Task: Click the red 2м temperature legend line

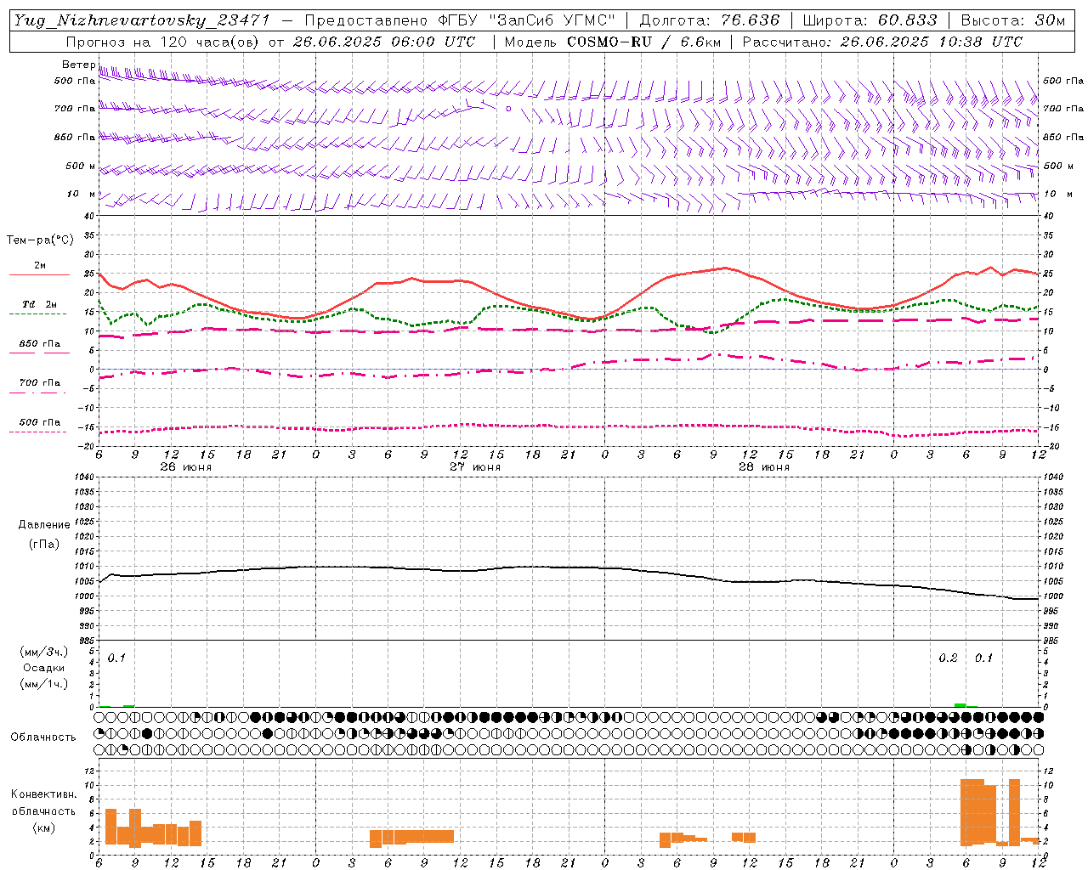Action: (39, 275)
